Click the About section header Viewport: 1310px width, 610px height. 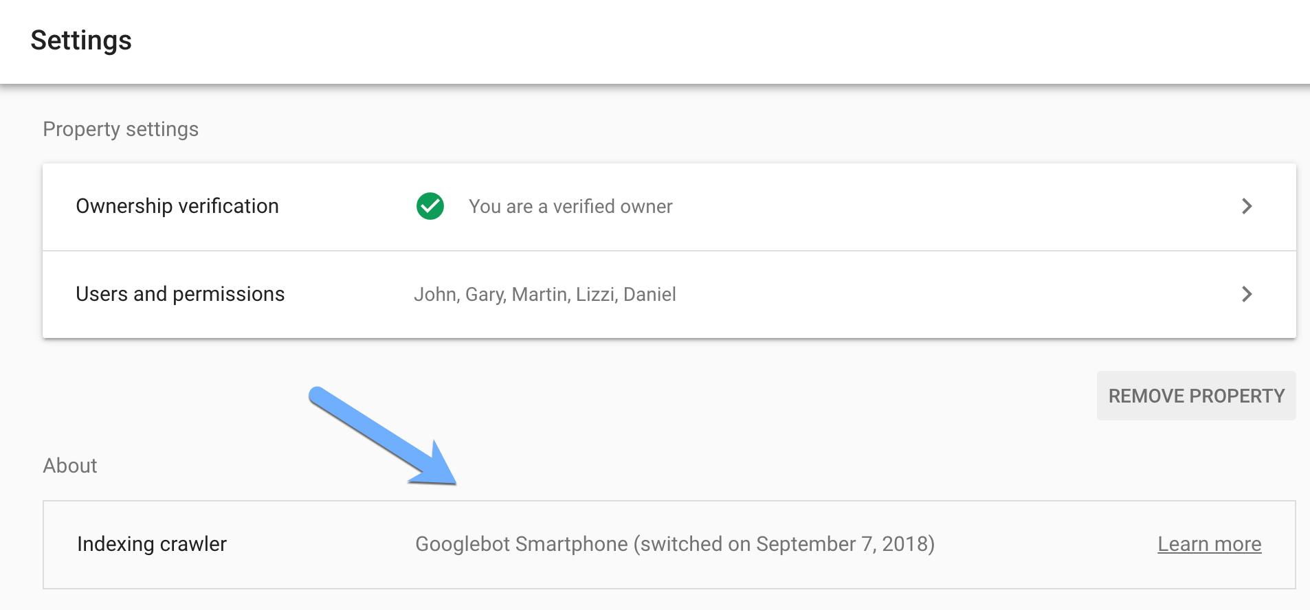[70, 465]
